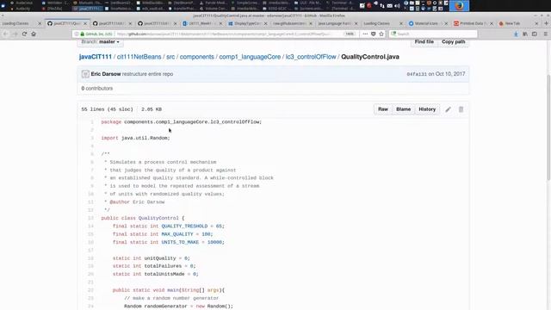Open the javaCIT111 repository link
This screenshot has height=310, width=551.
tap(96, 57)
